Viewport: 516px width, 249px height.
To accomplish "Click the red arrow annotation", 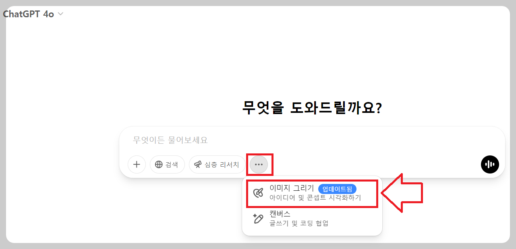I will point(402,193).
